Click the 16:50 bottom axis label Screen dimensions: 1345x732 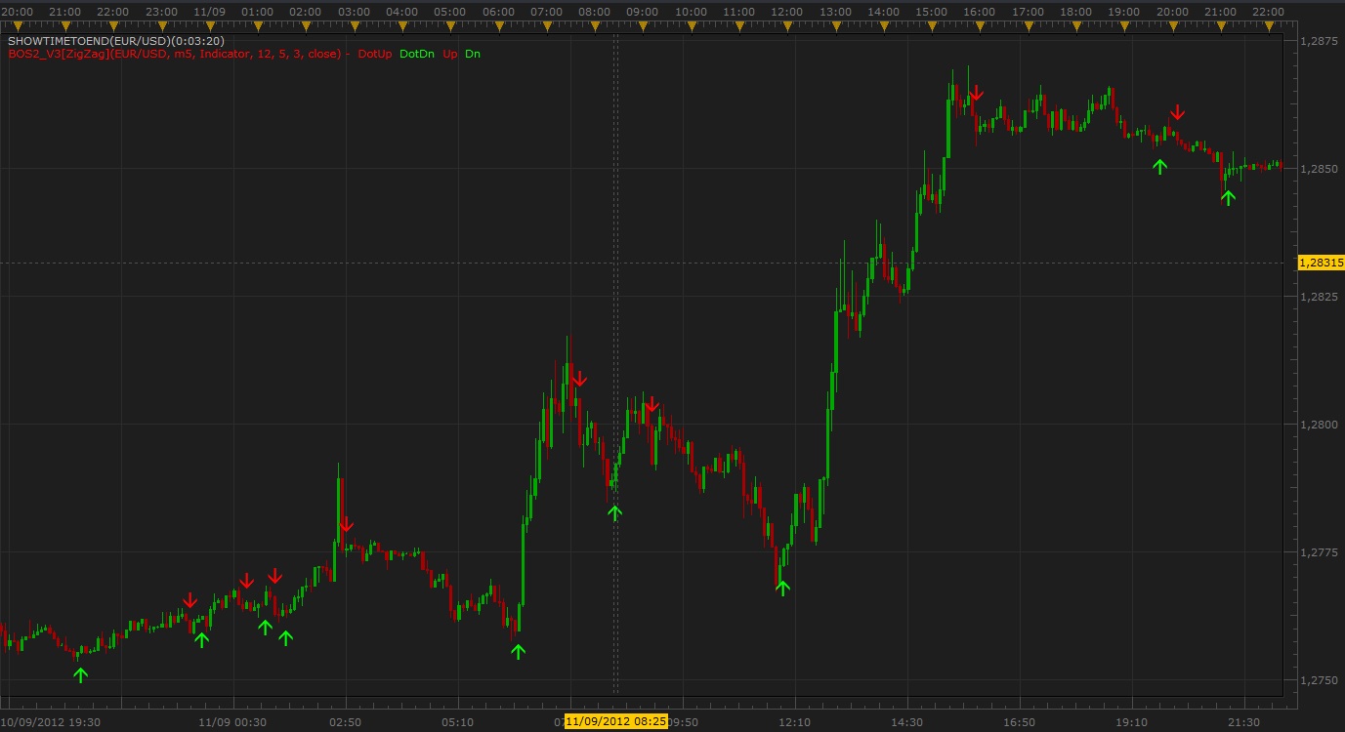click(x=1020, y=722)
